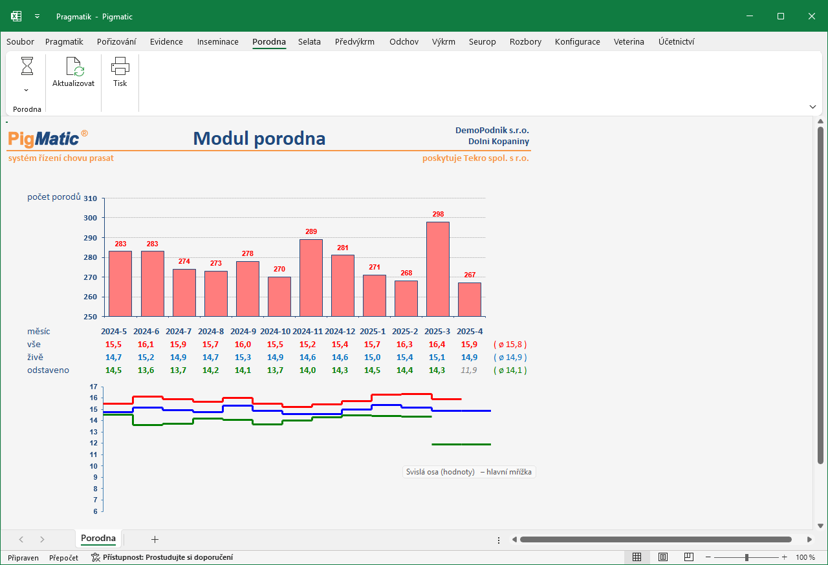Click the Tisk printer icon
This screenshot has height=565, width=828.
pyautogui.click(x=120, y=67)
